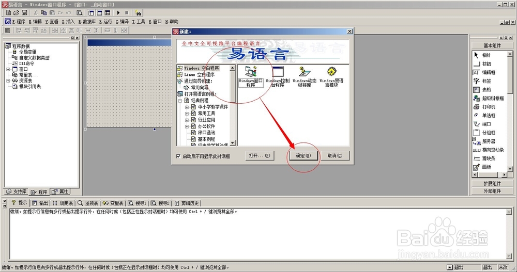
Task: Open the 外部组件 component group
Action: pos(492,191)
